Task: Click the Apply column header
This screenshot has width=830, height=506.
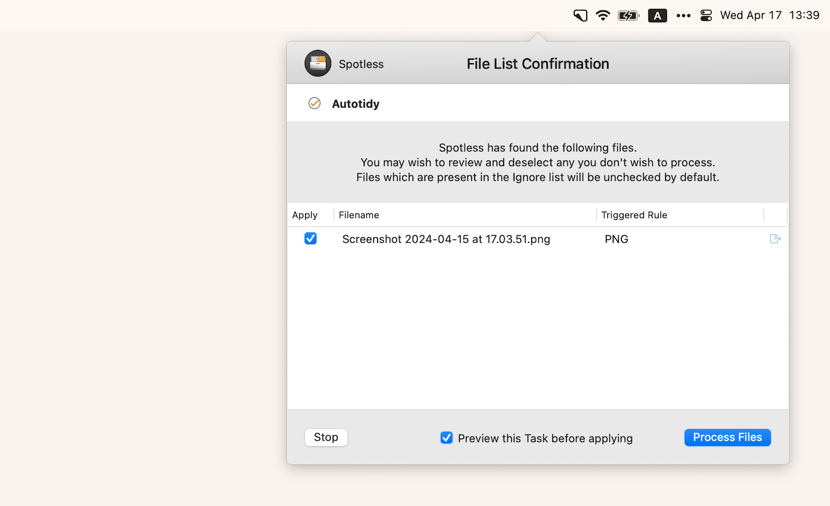Action: click(x=305, y=215)
